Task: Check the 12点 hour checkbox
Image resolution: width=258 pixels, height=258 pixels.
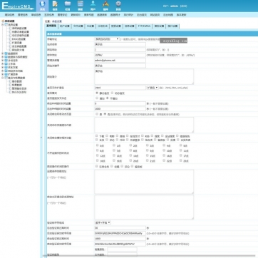Action: tap(98, 155)
